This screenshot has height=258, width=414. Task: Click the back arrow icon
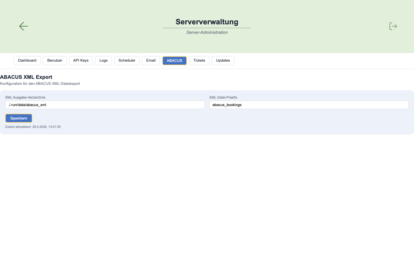click(x=24, y=26)
